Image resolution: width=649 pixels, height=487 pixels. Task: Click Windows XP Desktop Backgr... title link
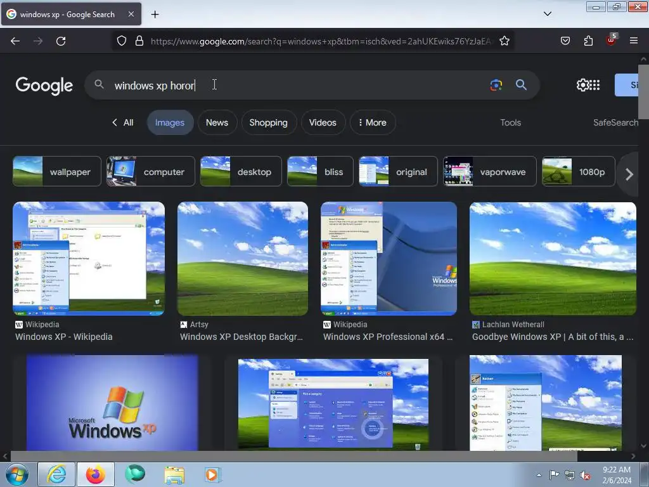click(241, 337)
